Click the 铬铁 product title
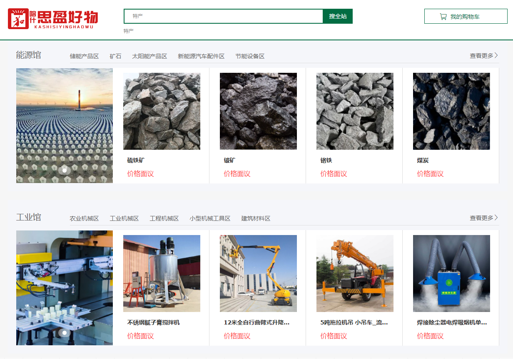Screen dimensions: 513x359 pos(326,160)
